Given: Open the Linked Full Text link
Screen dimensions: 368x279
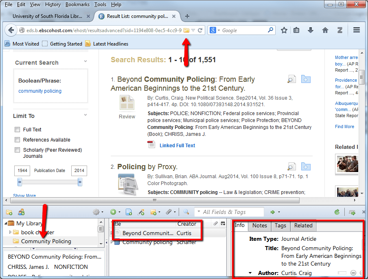Looking at the screenshot, I should point(177,145).
